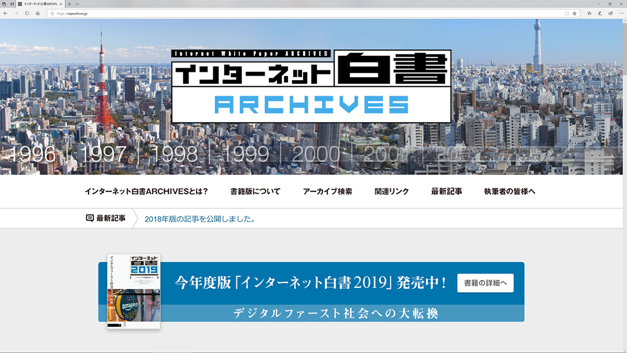This screenshot has height=353, width=627.
Task: Expand the tab preview chevron
Action: pyautogui.click(x=77, y=3)
